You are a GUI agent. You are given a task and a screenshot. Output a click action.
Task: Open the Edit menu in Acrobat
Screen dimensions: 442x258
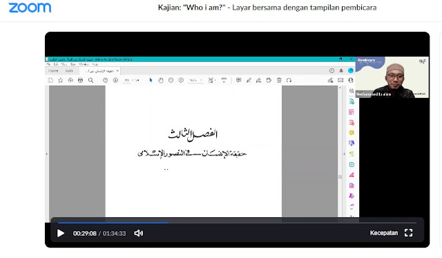point(56,65)
